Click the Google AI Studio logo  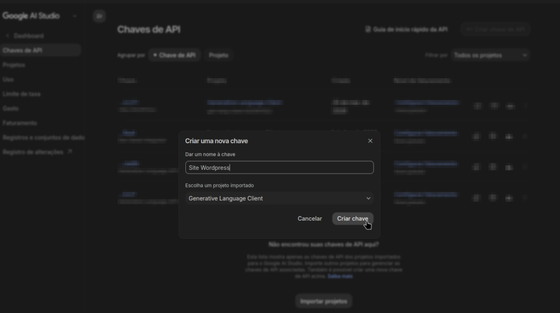(31, 16)
